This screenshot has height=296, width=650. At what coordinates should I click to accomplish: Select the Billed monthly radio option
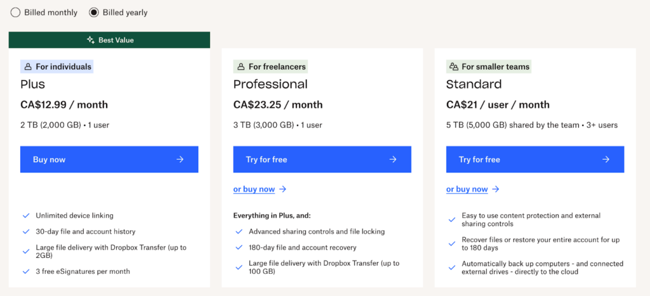coord(15,13)
